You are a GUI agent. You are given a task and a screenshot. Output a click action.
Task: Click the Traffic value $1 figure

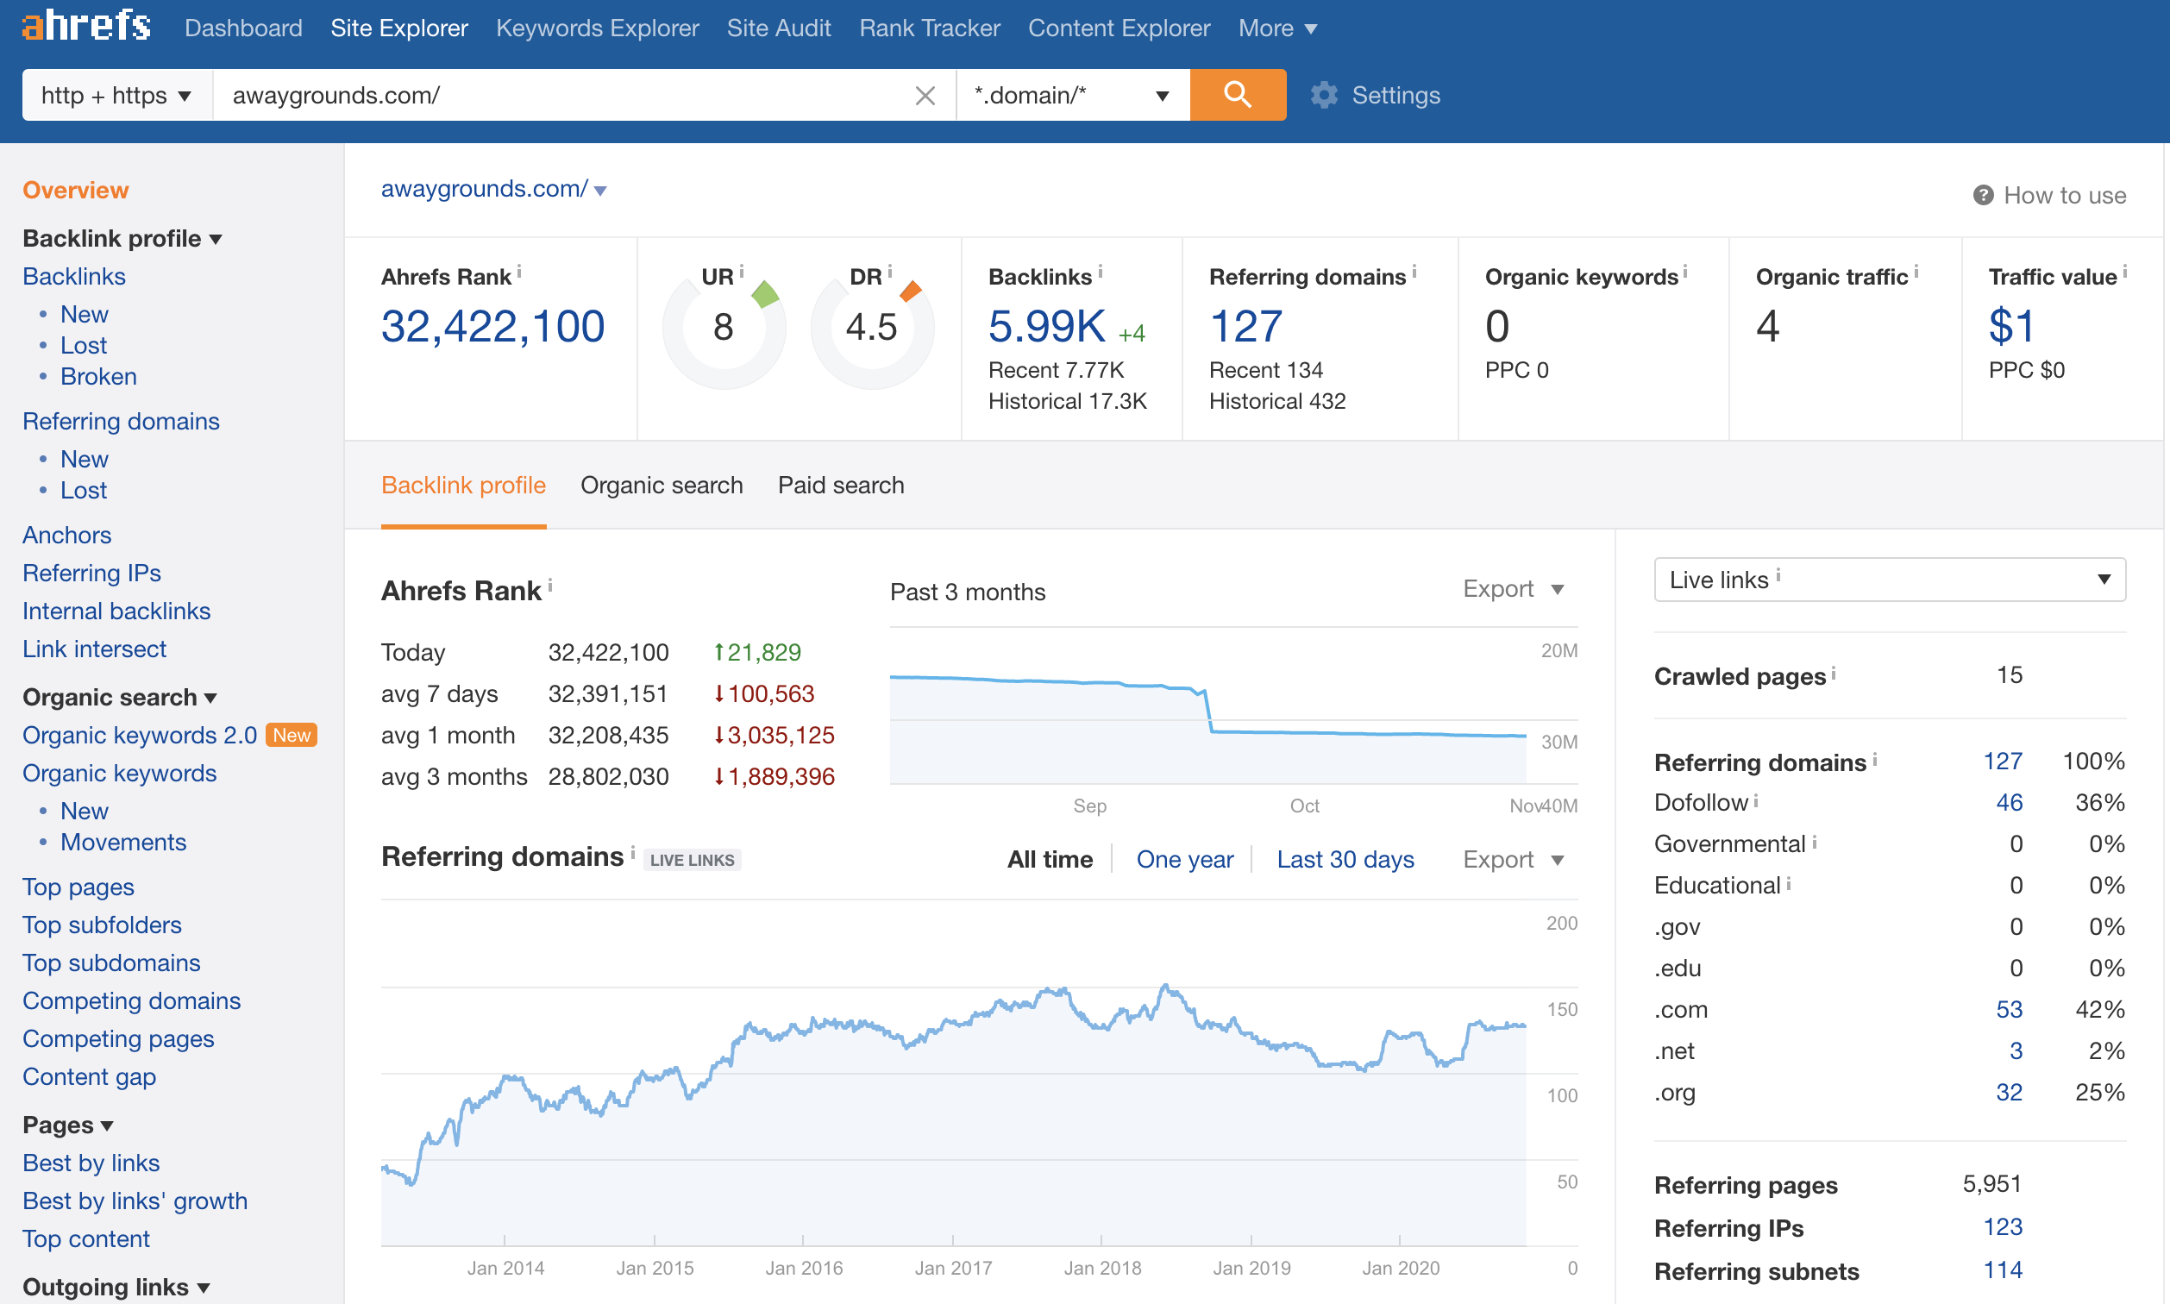(2011, 326)
